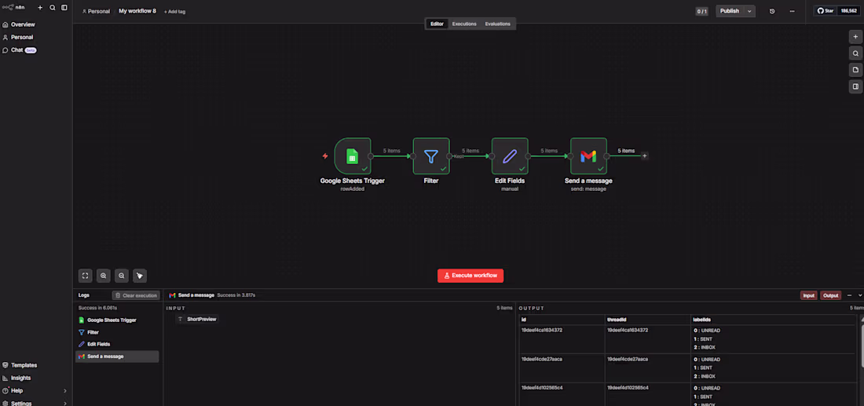
Task: Click the threadId column header
Action: tap(647, 320)
